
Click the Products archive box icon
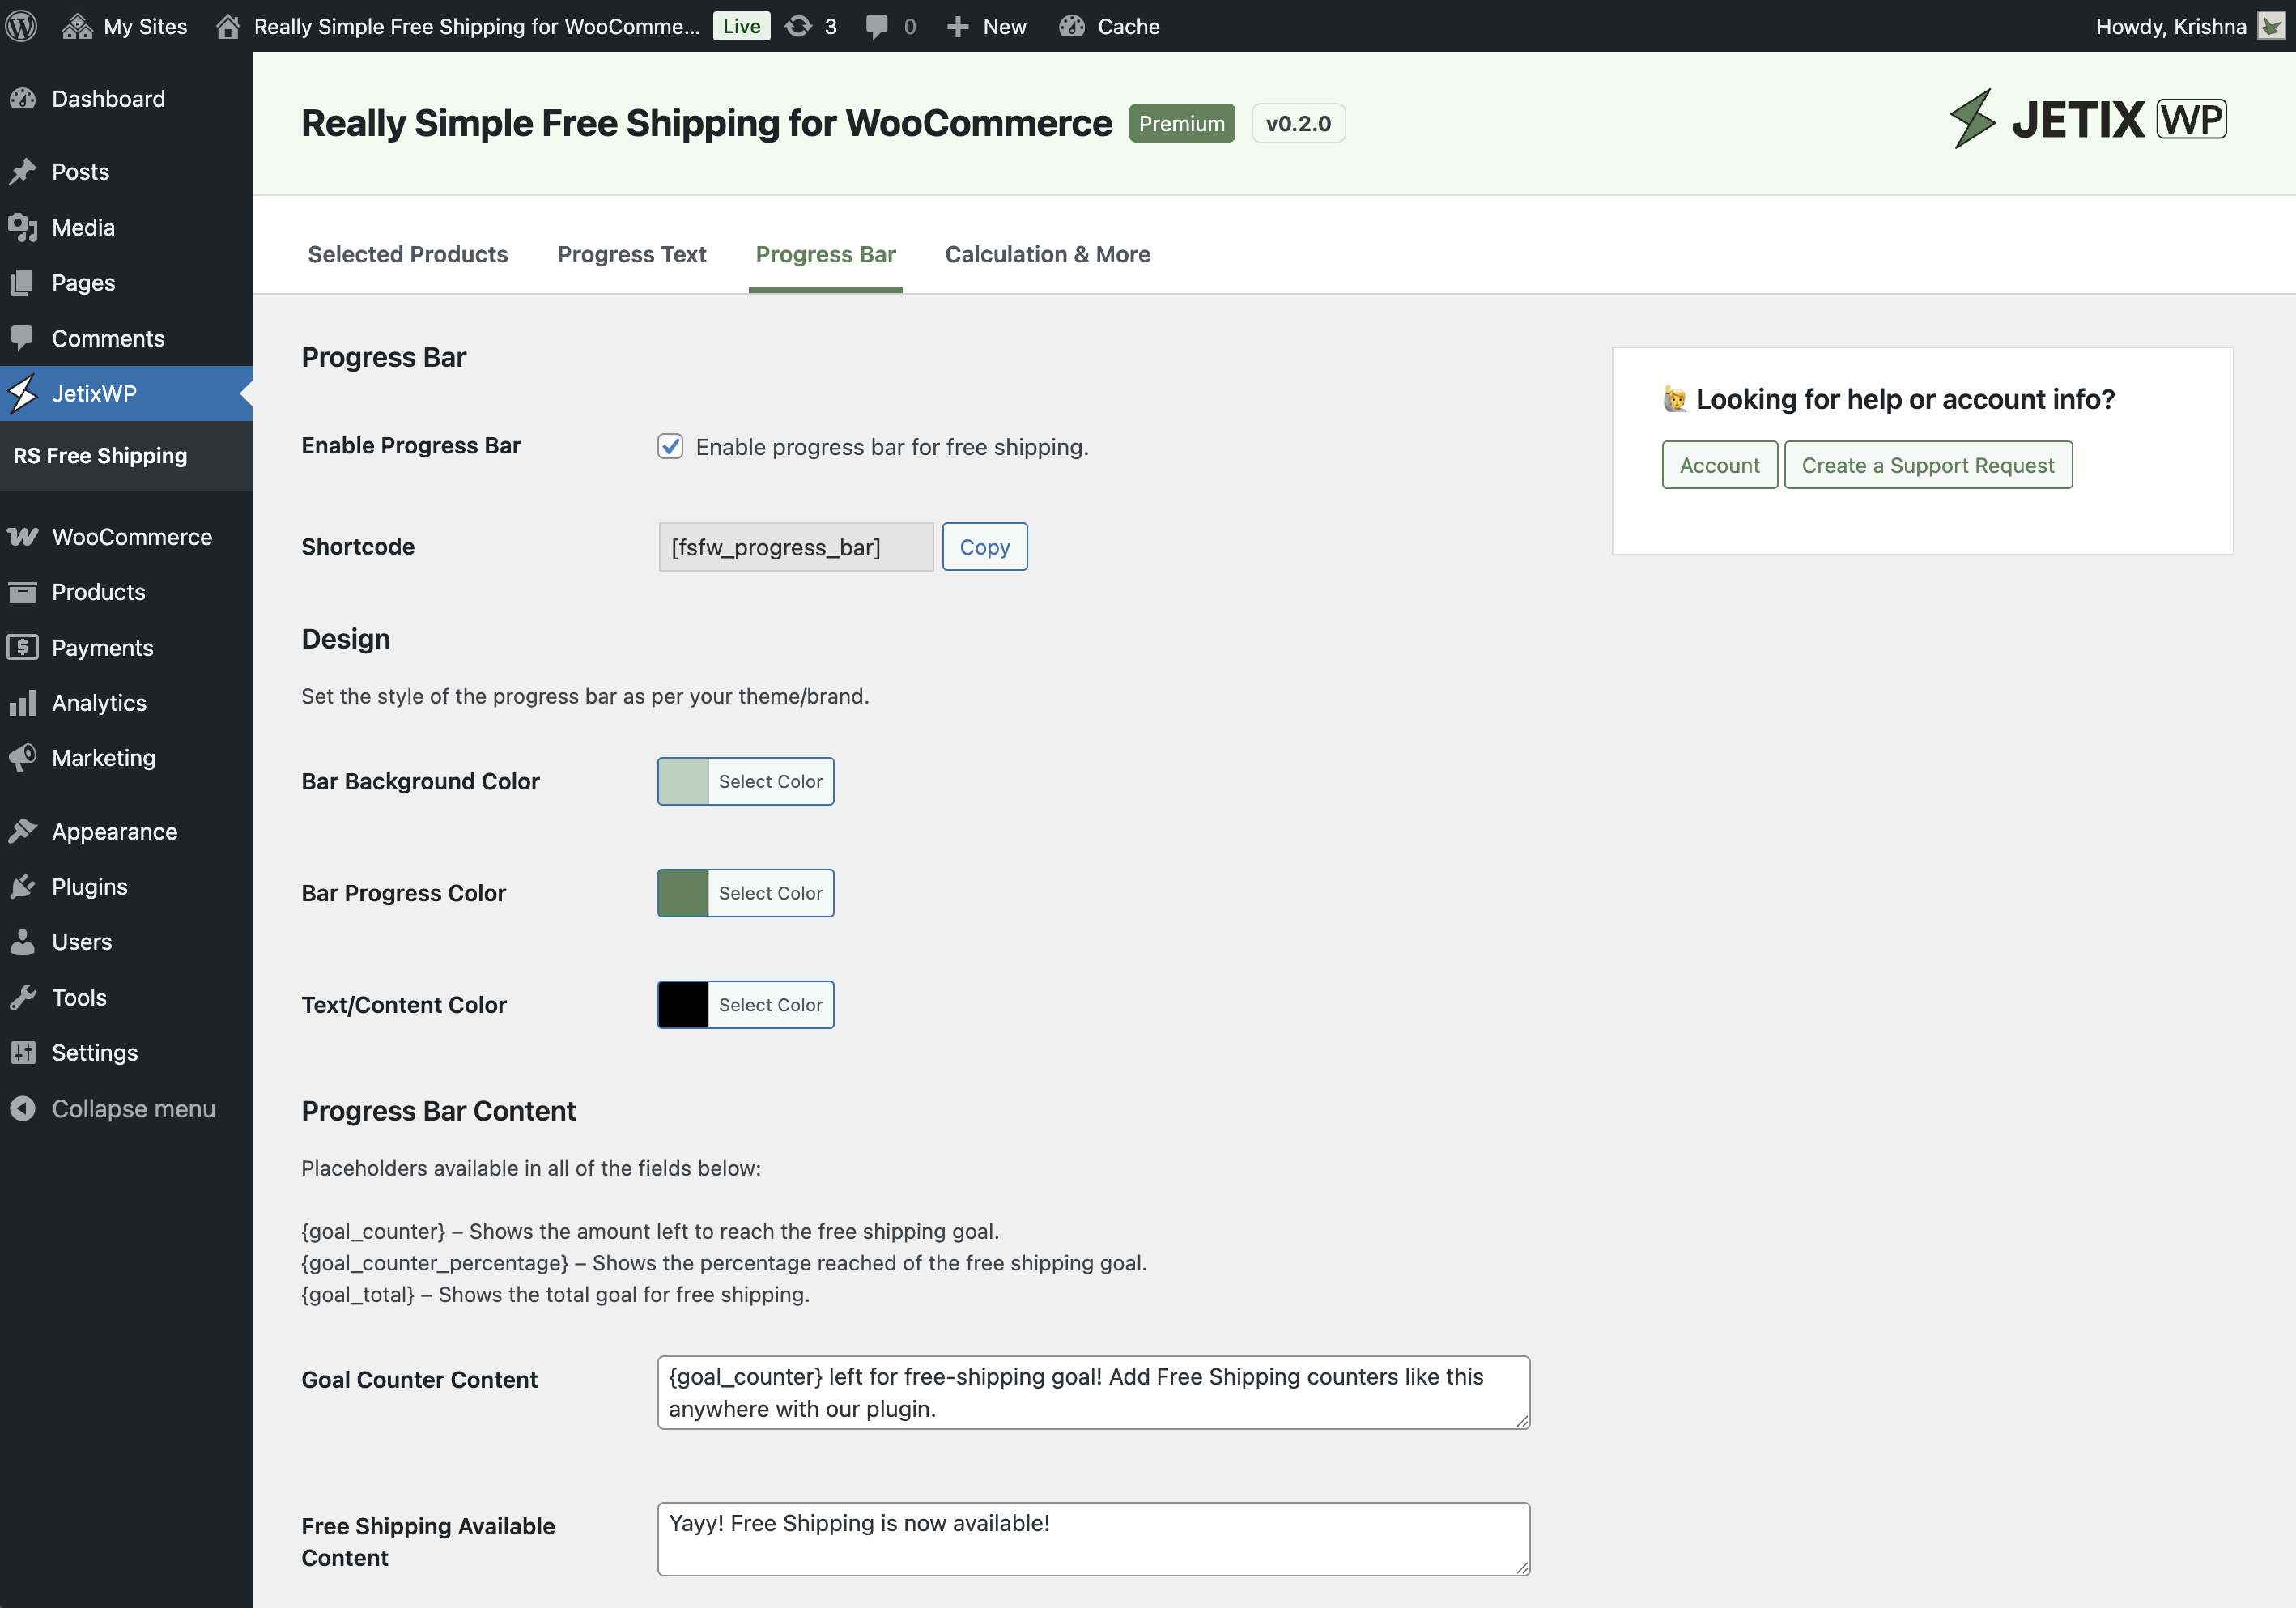pos(23,592)
